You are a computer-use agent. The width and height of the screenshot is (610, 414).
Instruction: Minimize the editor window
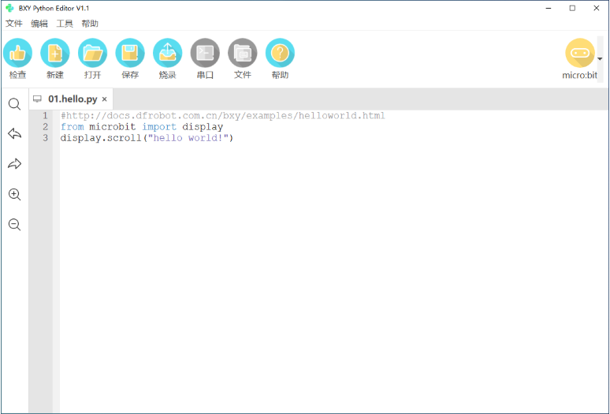(549, 8)
